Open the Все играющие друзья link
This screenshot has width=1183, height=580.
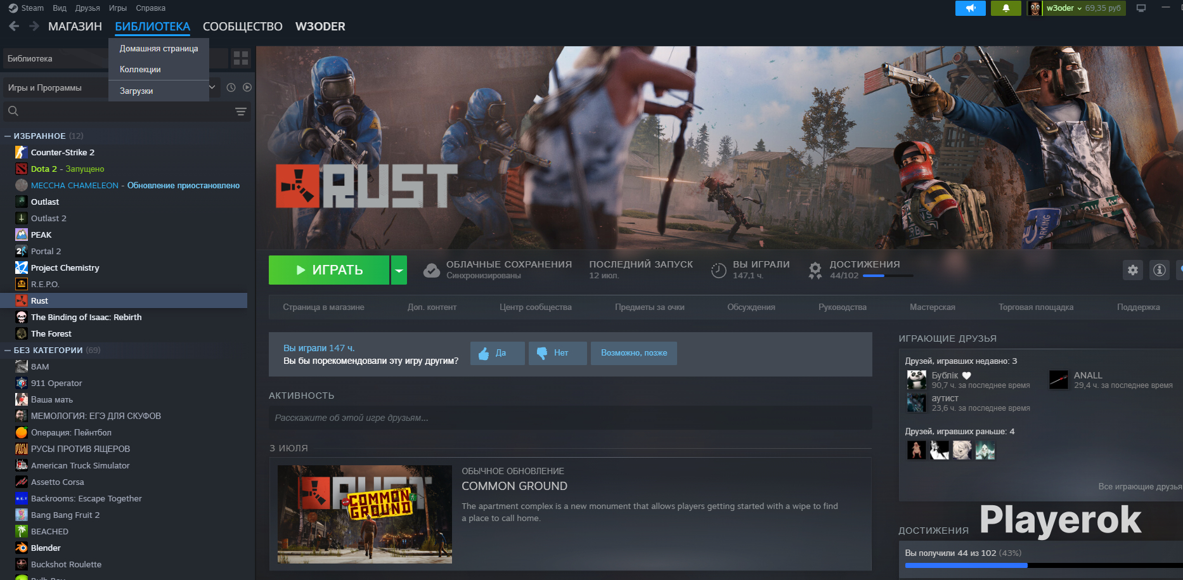click(x=1141, y=487)
